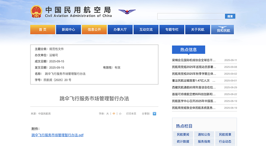Click the 名称 value in the info box
Screen dimensions: 266x146
65,74
